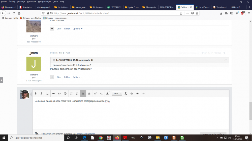The image size is (252, 141).
Task: Insert a quote block in the editor
Action: (x=59, y=94)
